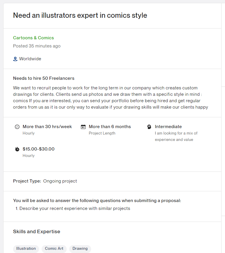Click the hourly clock icon beside hours per week
The height and width of the screenshot is (253, 225).
pyautogui.click(x=17, y=126)
